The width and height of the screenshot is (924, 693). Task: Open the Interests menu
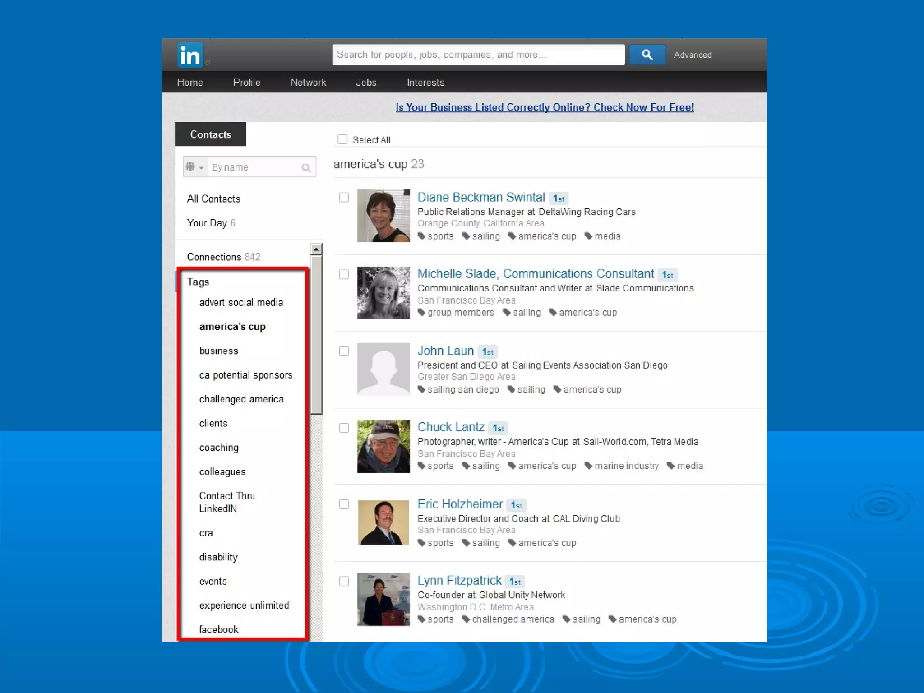425,83
